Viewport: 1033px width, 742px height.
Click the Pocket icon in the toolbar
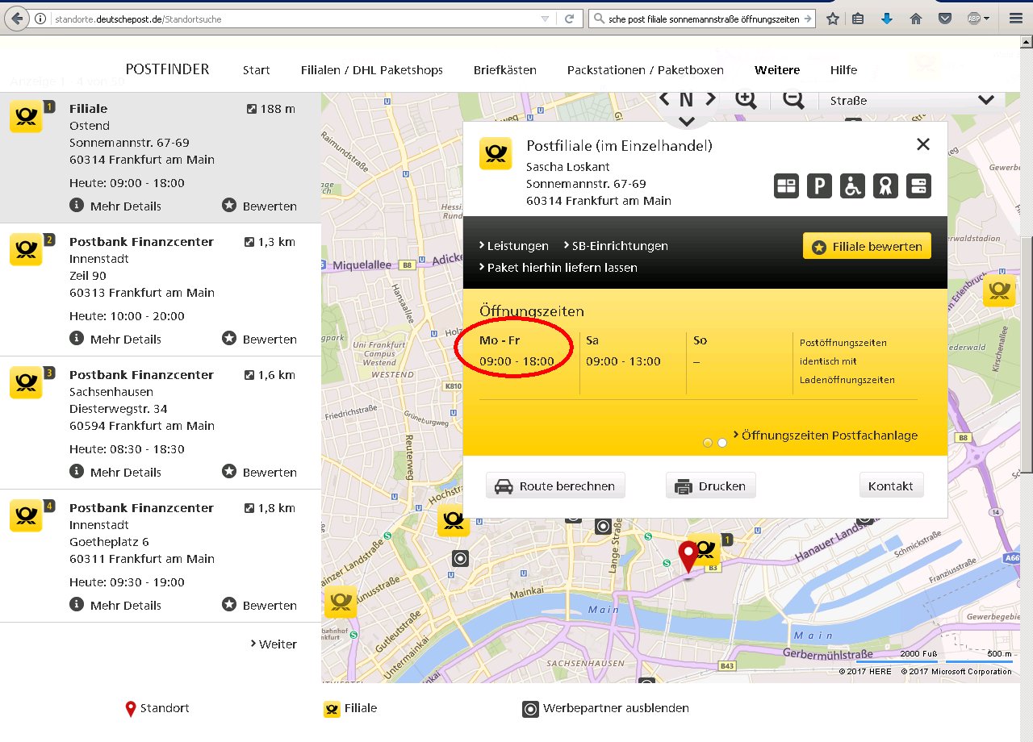click(x=945, y=19)
